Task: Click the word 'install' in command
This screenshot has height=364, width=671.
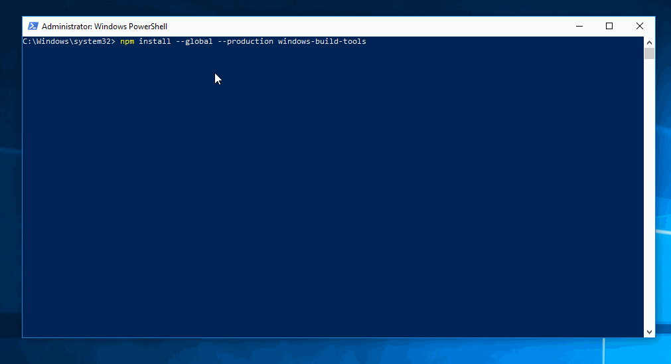Action: coord(155,42)
